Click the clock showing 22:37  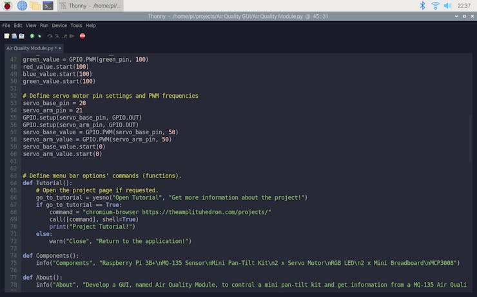point(464,5)
